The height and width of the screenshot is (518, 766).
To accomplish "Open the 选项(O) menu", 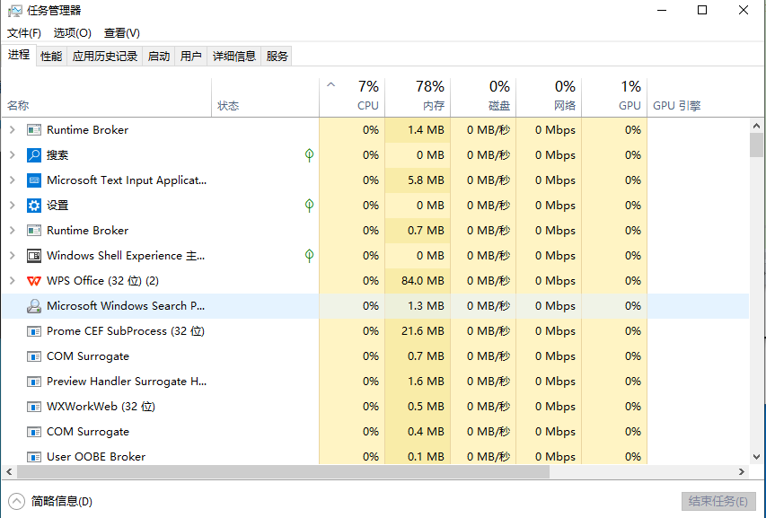I will (72, 33).
